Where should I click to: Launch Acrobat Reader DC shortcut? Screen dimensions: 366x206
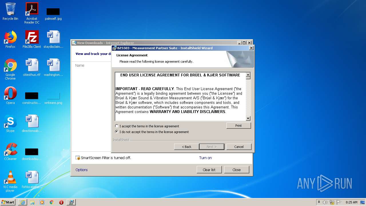[32, 13]
